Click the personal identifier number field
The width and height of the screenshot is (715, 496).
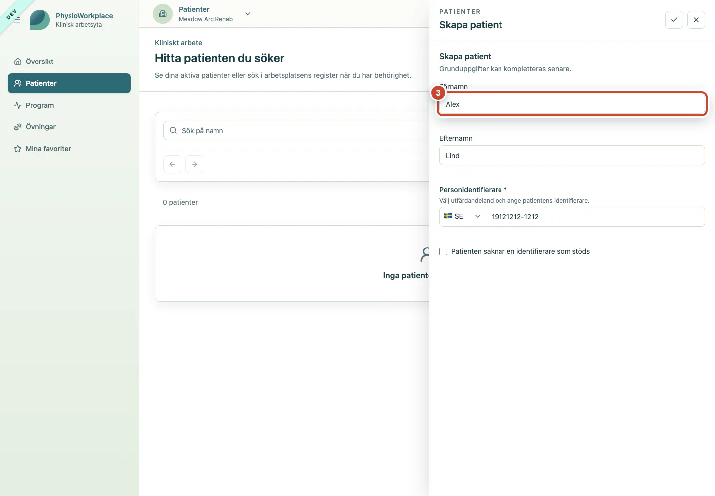click(595, 217)
